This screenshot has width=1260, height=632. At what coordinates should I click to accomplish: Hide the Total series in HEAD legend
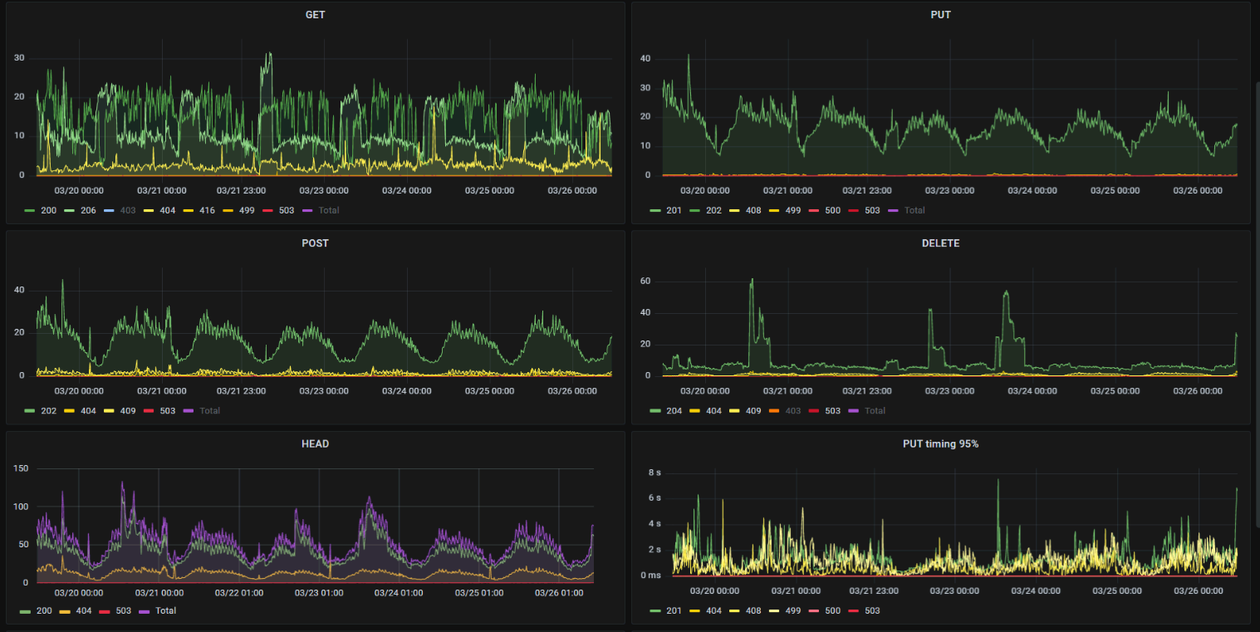165,610
